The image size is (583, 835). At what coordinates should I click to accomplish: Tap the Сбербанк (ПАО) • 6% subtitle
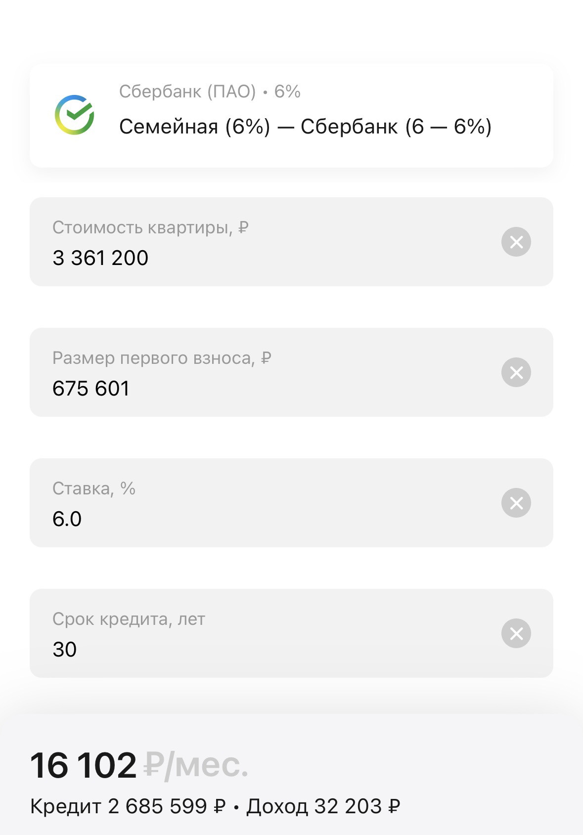click(210, 91)
